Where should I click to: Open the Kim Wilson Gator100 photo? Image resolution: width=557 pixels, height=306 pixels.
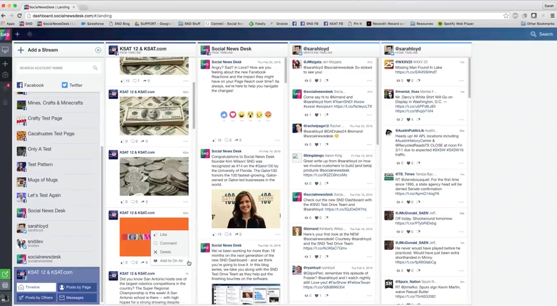click(x=246, y=209)
